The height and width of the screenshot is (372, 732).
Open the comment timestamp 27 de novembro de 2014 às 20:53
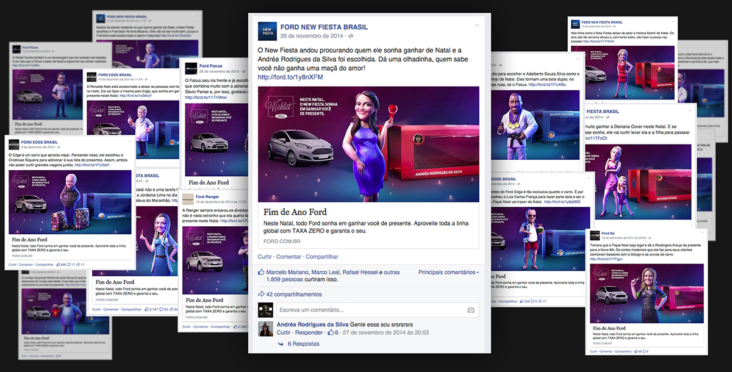click(386, 333)
